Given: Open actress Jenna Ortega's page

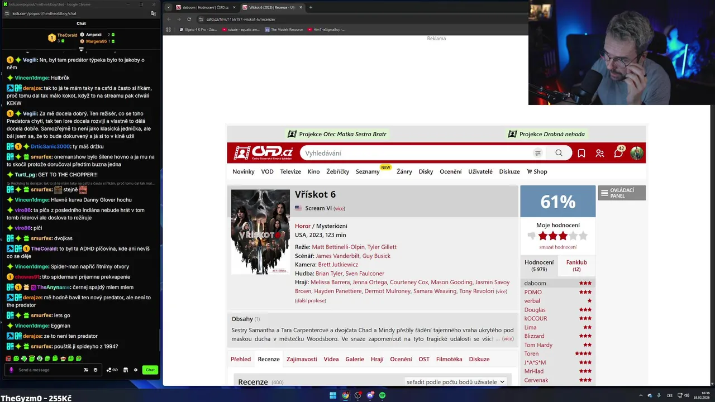Looking at the screenshot, I should pos(370,283).
